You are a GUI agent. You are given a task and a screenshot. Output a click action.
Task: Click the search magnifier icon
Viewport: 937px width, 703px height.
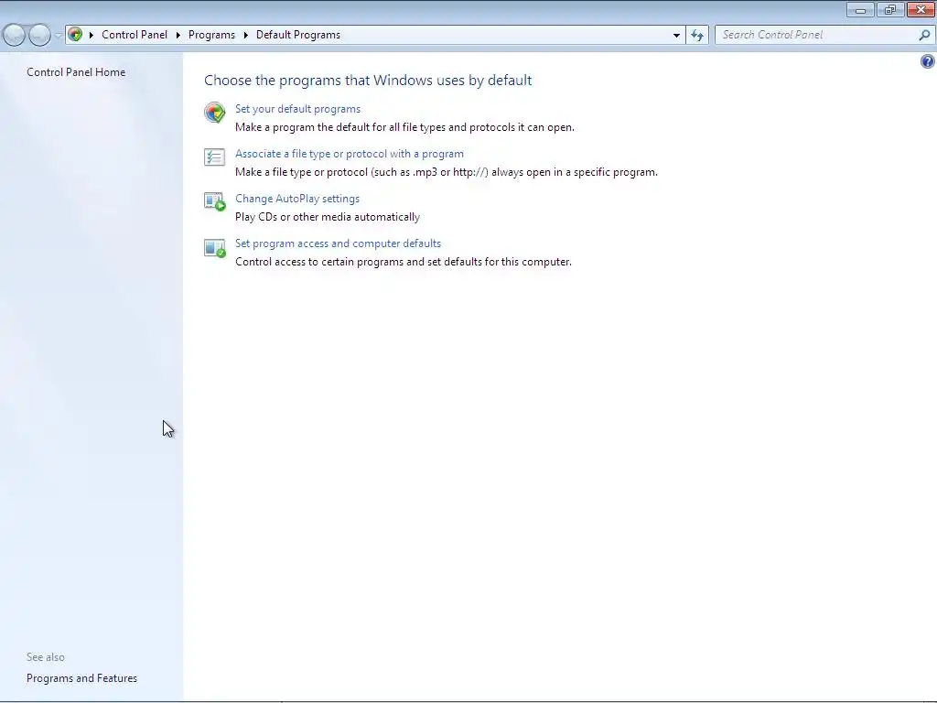pyautogui.click(x=924, y=36)
